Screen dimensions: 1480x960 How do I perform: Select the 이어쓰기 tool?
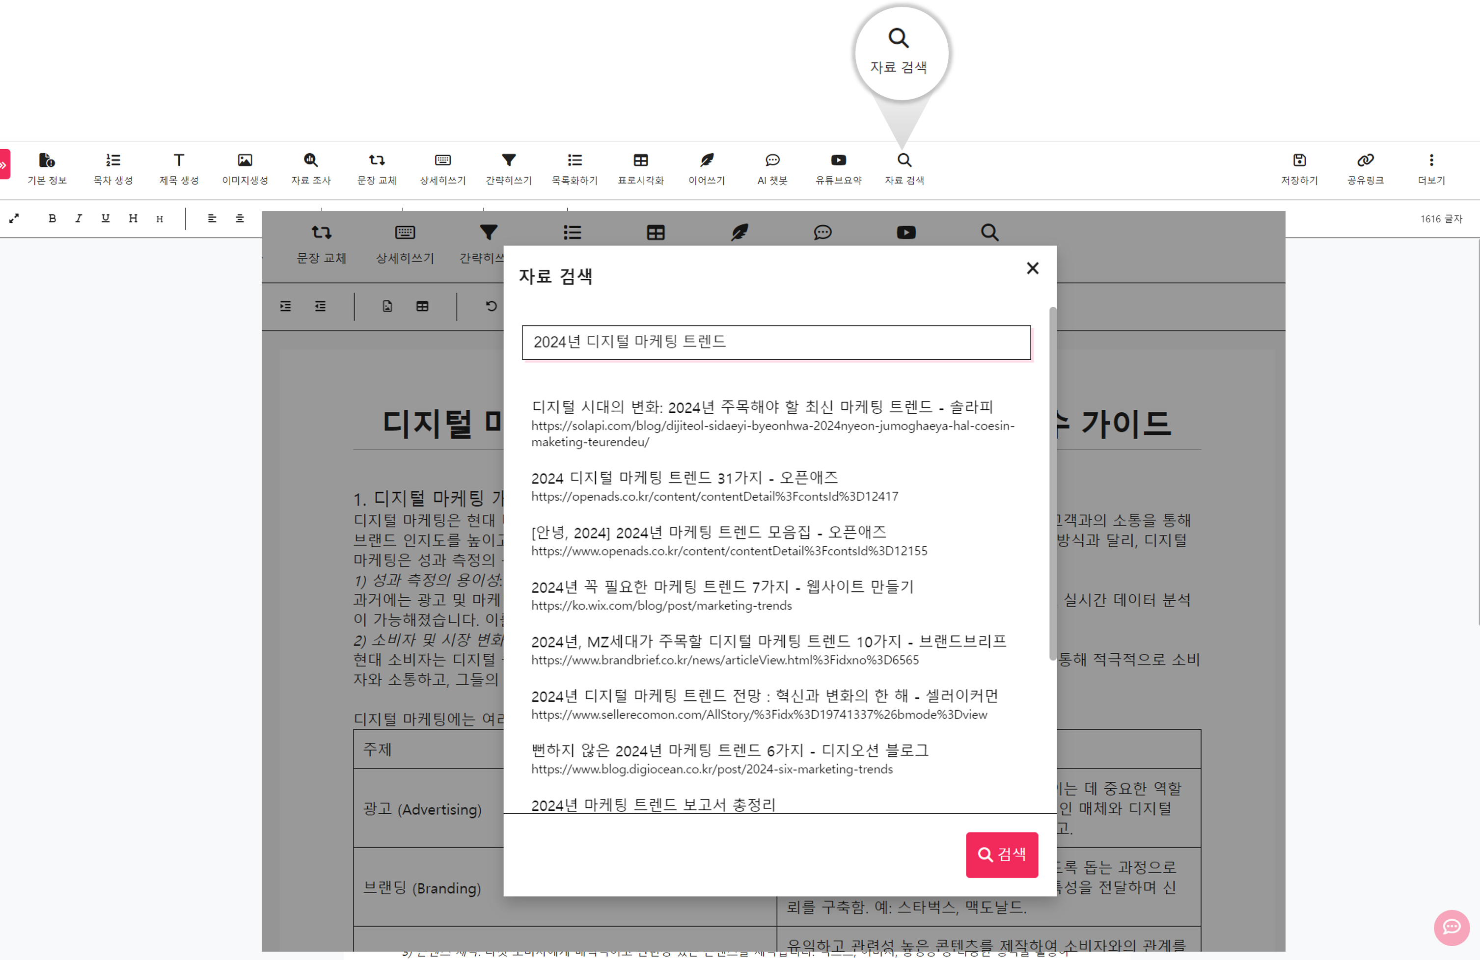point(707,167)
